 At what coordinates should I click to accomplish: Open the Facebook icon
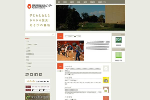[x=36, y=74]
